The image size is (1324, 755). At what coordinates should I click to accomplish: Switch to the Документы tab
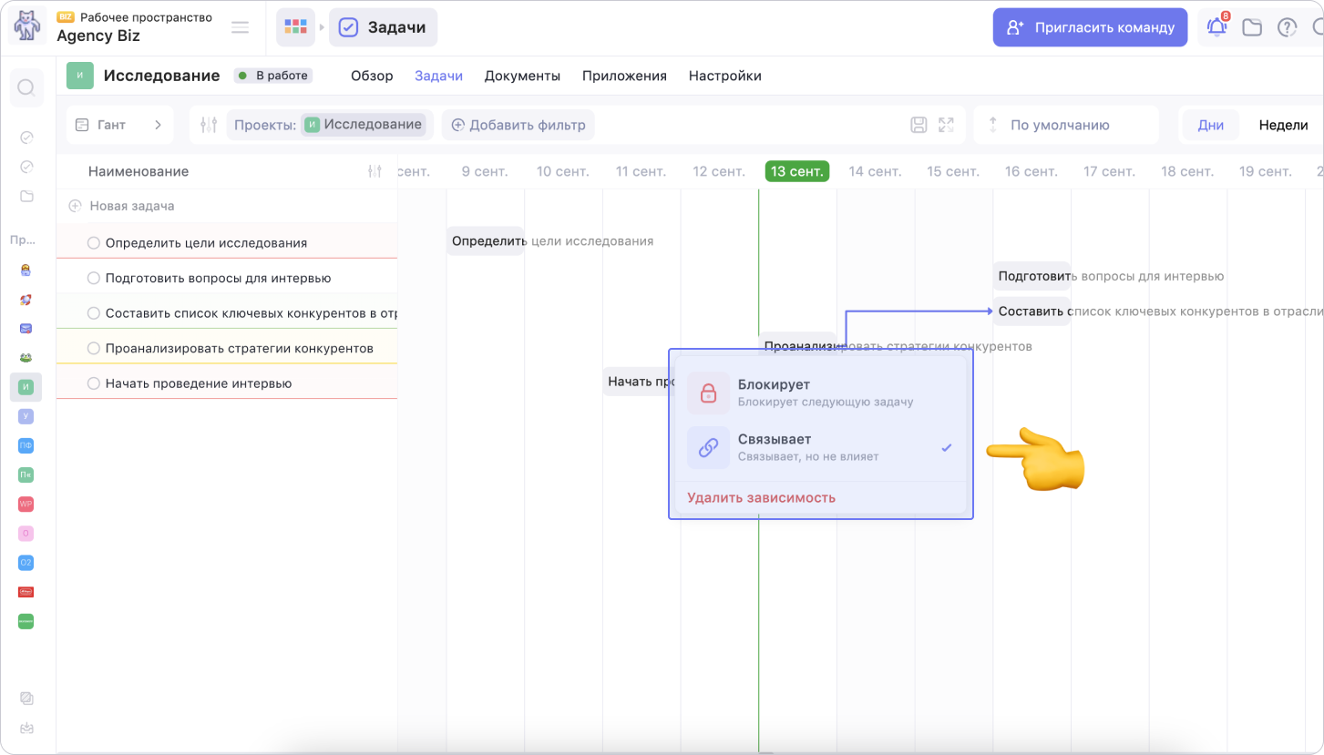coord(522,76)
